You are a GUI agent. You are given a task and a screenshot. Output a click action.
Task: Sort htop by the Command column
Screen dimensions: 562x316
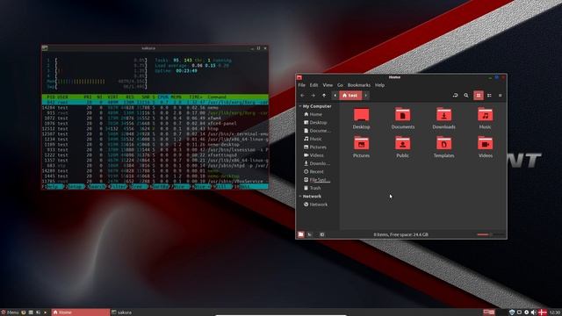217,97
